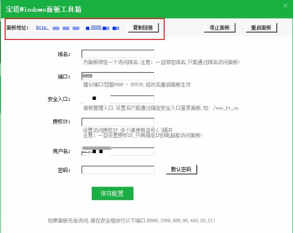The image size is (293, 233).
Task: Click the 面板地址 label
Action: coord(17,28)
